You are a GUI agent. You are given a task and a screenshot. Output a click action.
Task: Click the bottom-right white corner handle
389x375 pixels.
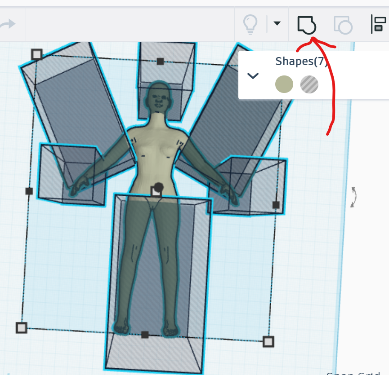pos(268,342)
